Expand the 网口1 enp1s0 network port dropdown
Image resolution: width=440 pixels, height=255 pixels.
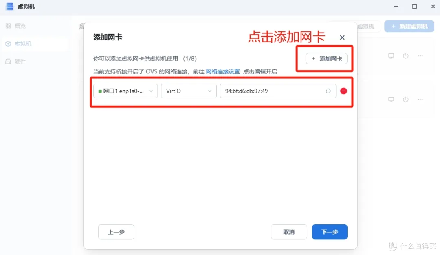click(125, 91)
